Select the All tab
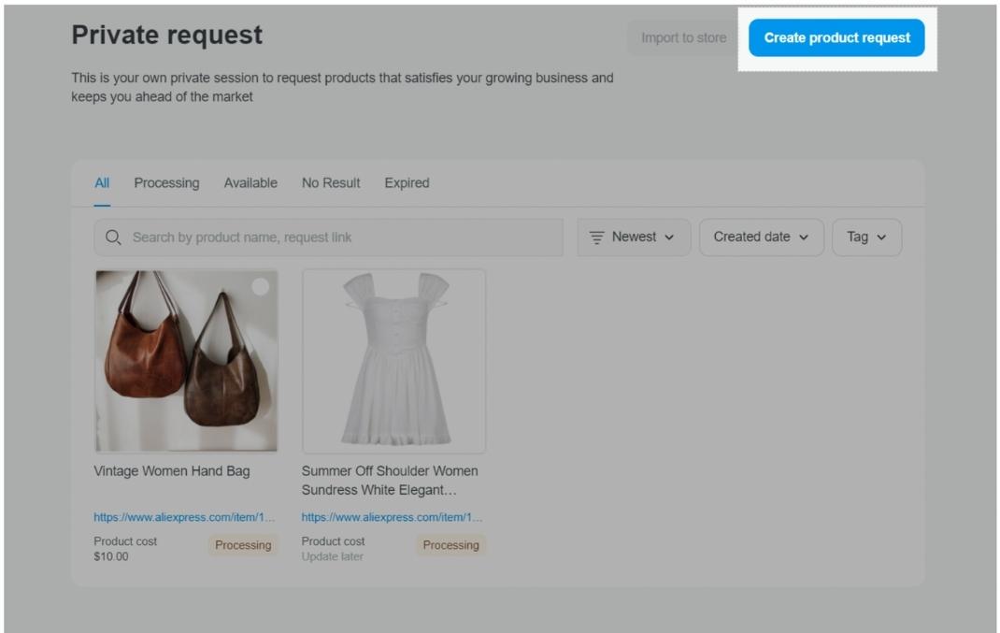The image size is (1000, 633). 102,182
